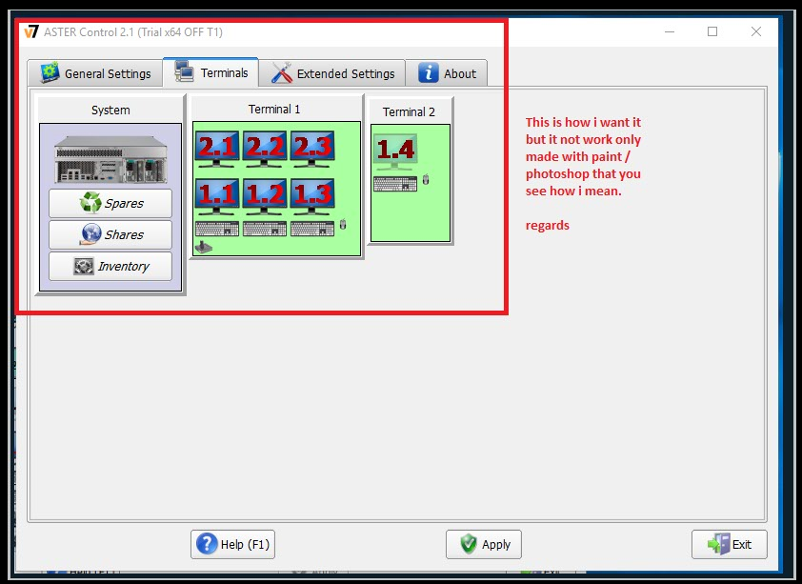The image size is (802, 584).
Task: Select monitor 1.3 in Terminal 1
Action: coord(312,196)
